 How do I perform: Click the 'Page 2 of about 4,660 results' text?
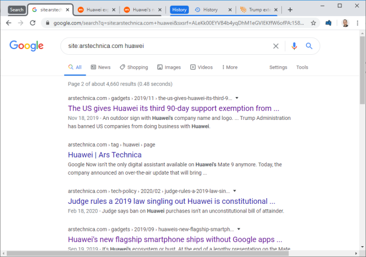120,84
